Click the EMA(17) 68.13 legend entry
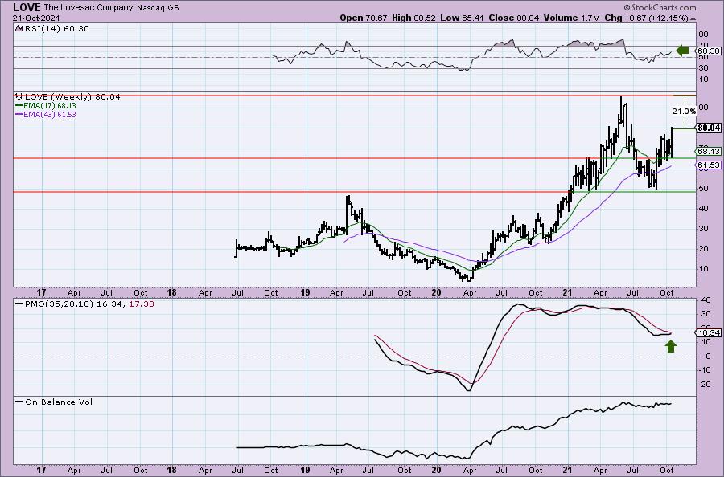 tap(49, 106)
